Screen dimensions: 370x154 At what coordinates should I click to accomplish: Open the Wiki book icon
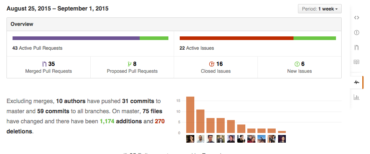(357, 62)
